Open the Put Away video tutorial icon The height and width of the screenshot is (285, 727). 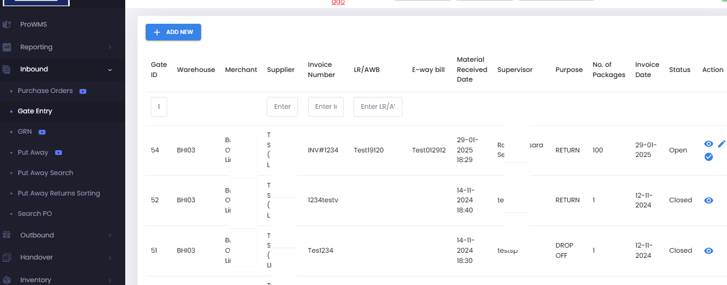coord(58,152)
